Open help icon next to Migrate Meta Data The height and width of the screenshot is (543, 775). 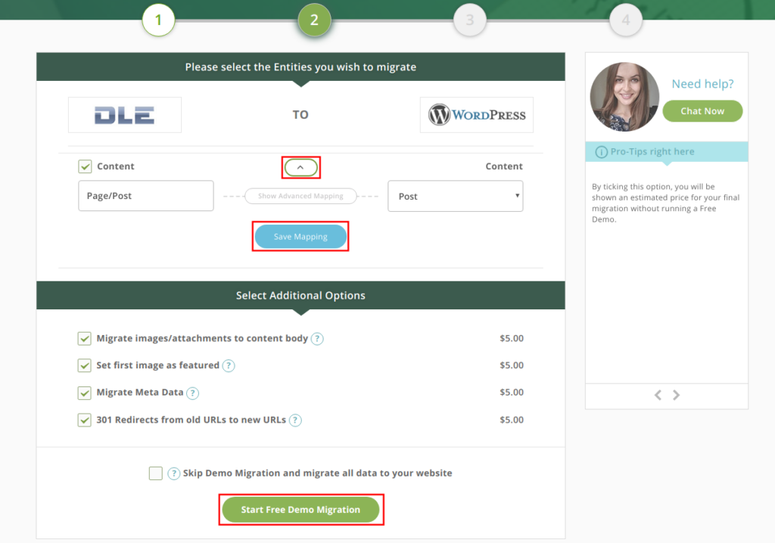click(193, 393)
